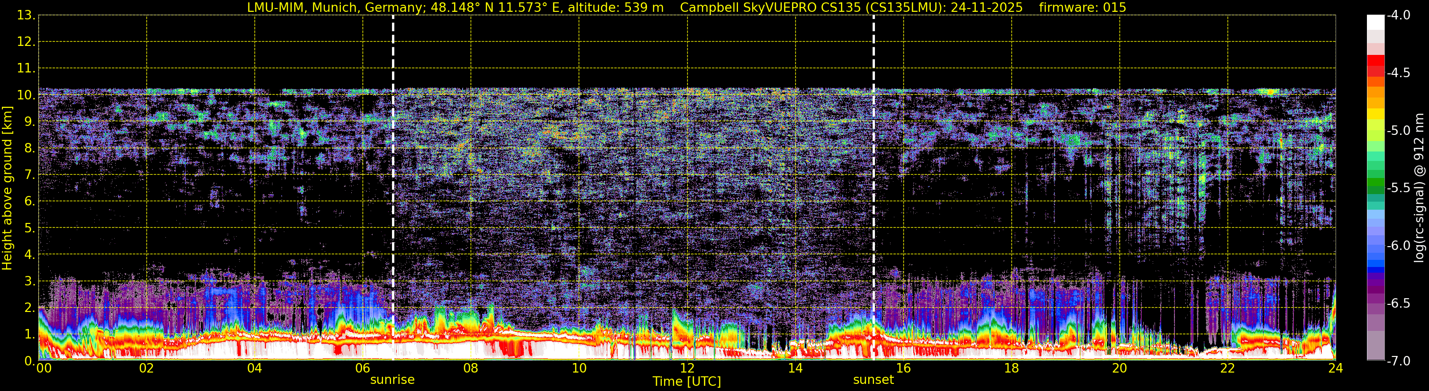This screenshot has height=391, width=1429.
Task: Click the time tick label '00'
Action: tap(44, 368)
